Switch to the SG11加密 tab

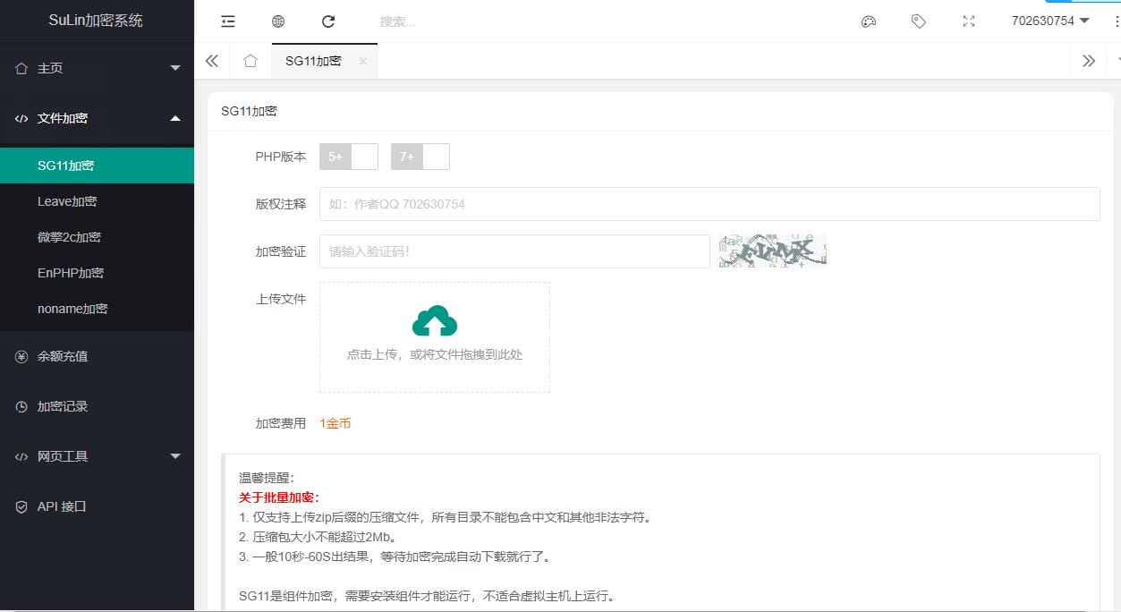(x=311, y=61)
